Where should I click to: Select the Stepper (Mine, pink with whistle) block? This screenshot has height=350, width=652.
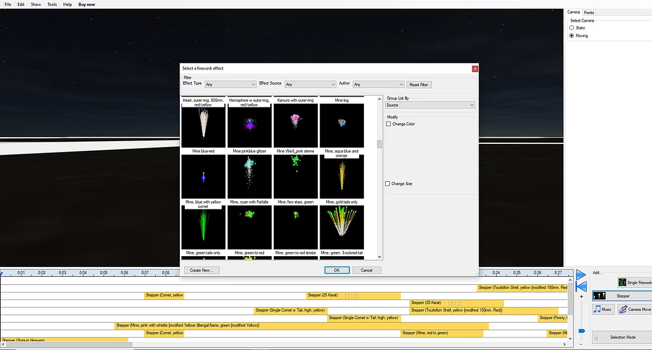[x=302, y=326]
